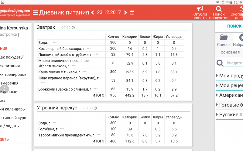Open the hamburger menu beside Дневник питания
The image size is (243, 151).
click(x=36, y=13)
